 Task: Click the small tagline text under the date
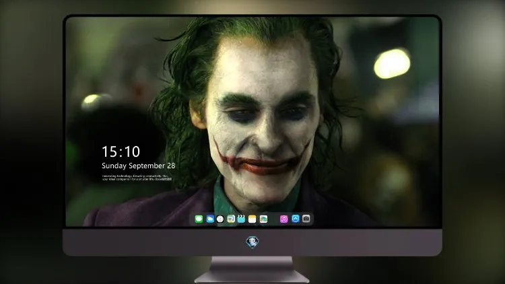point(137,178)
